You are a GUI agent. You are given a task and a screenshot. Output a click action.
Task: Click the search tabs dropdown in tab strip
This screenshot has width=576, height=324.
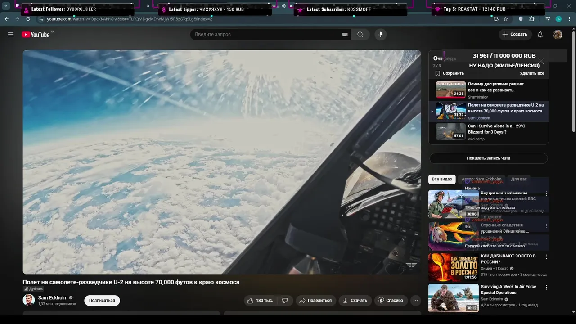pyautogui.click(x=6, y=6)
